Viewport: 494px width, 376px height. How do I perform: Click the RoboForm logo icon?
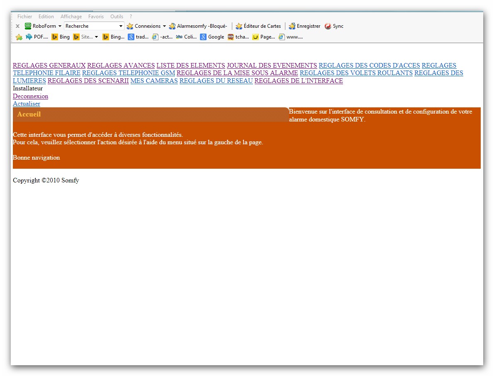[28, 26]
